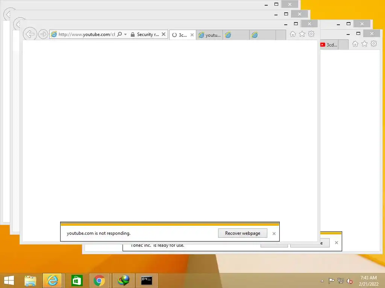Image resolution: width=385 pixels, height=288 pixels.
Task: Open Tools gear in front IE window
Action: pos(311,34)
